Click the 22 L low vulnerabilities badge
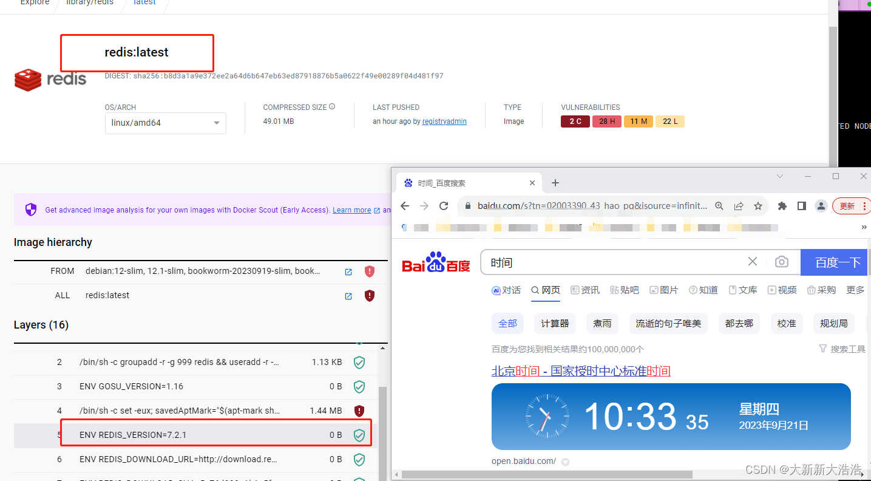Image resolution: width=871 pixels, height=481 pixels. pos(670,121)
